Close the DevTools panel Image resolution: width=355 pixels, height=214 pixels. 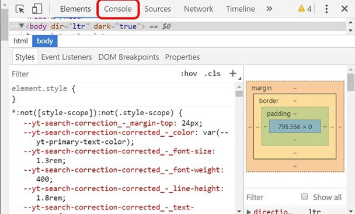pos(344,9)
